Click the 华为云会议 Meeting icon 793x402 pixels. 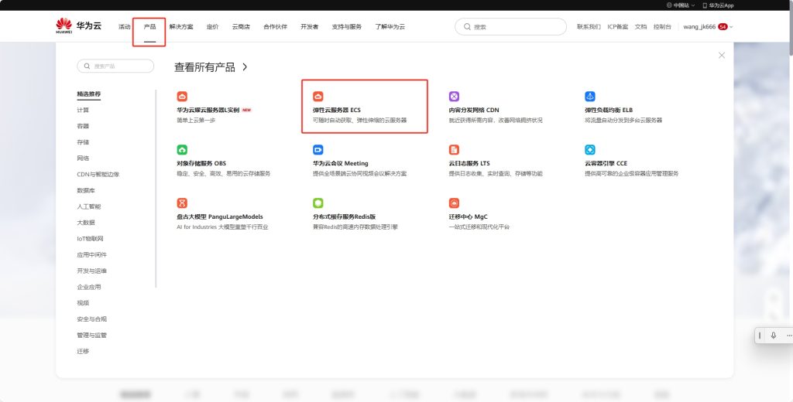[318, 150]
